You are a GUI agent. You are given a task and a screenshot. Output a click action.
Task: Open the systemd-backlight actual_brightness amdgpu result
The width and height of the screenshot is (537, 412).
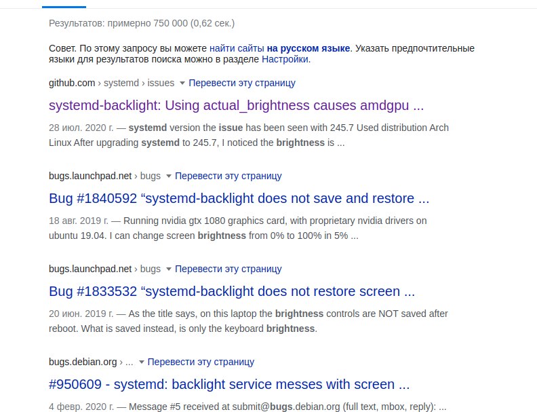(x=237, y=105)
